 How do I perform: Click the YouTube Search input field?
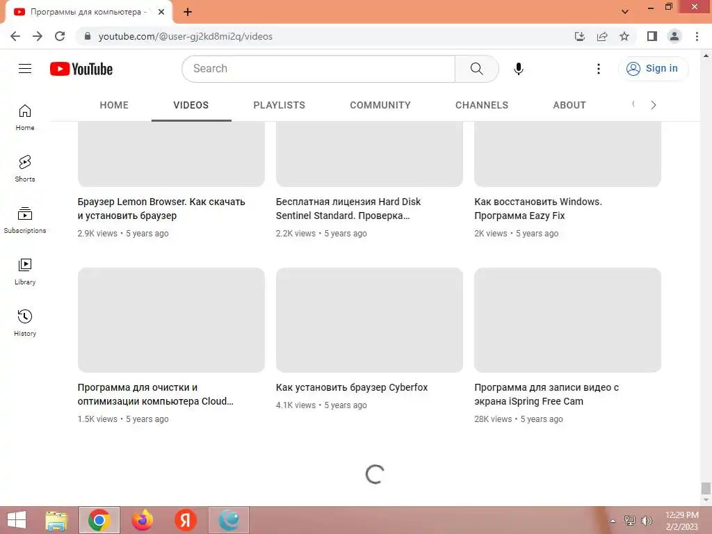click(318, 69)
